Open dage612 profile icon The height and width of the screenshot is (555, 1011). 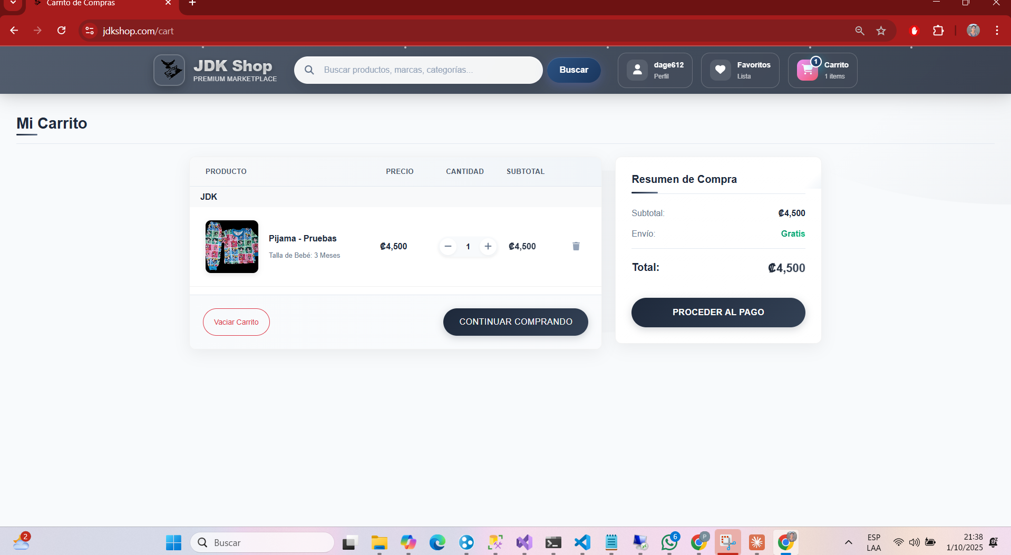click(x=637, y=70)
